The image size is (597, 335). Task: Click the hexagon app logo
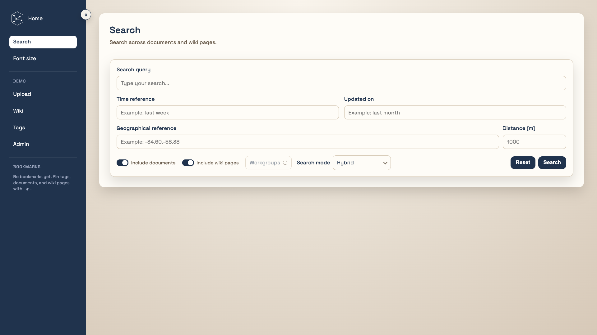[x=17, y=18]
